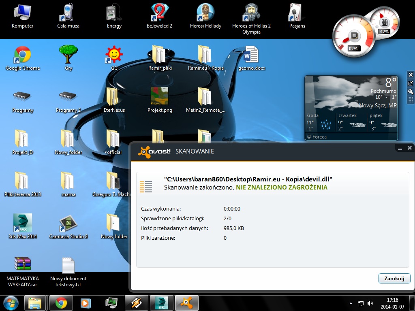The image size is (415, 311).
Task: Open the Google Chrome desktop shortcut
Action: pos(23,58)
